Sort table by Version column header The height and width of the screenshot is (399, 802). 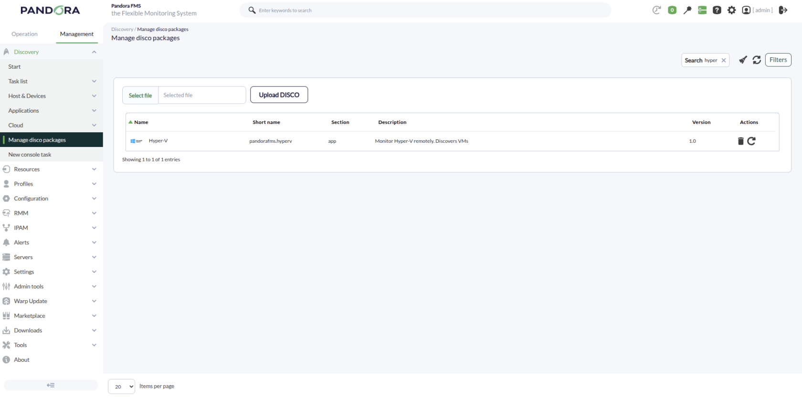point(701,122)
